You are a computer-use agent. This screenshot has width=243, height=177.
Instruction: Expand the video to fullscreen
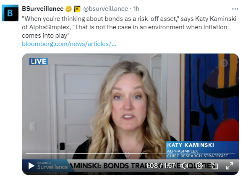point(230,166)
